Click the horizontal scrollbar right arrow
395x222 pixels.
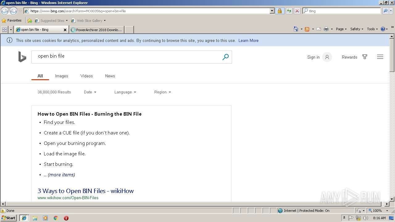pyautogui.click(x=387, y=204)
